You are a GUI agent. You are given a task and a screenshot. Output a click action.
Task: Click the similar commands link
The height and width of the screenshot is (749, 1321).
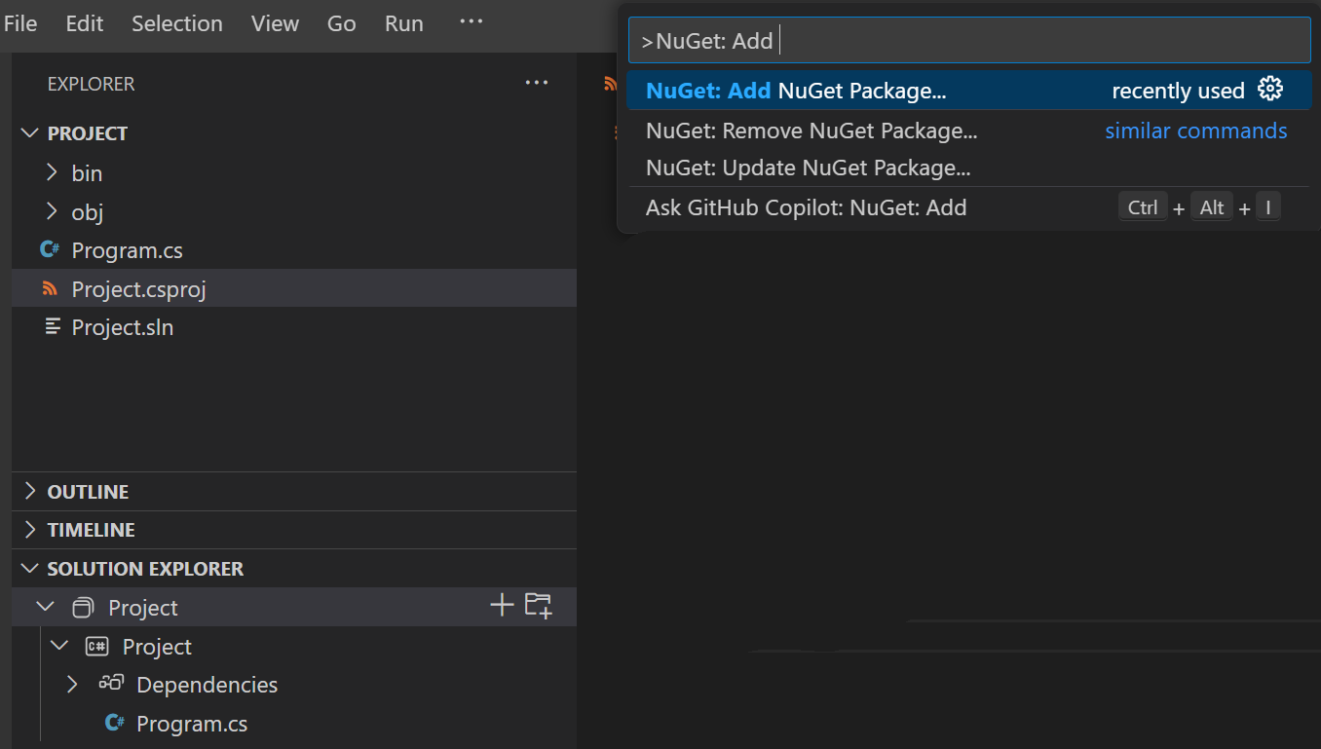[1196, 130]
